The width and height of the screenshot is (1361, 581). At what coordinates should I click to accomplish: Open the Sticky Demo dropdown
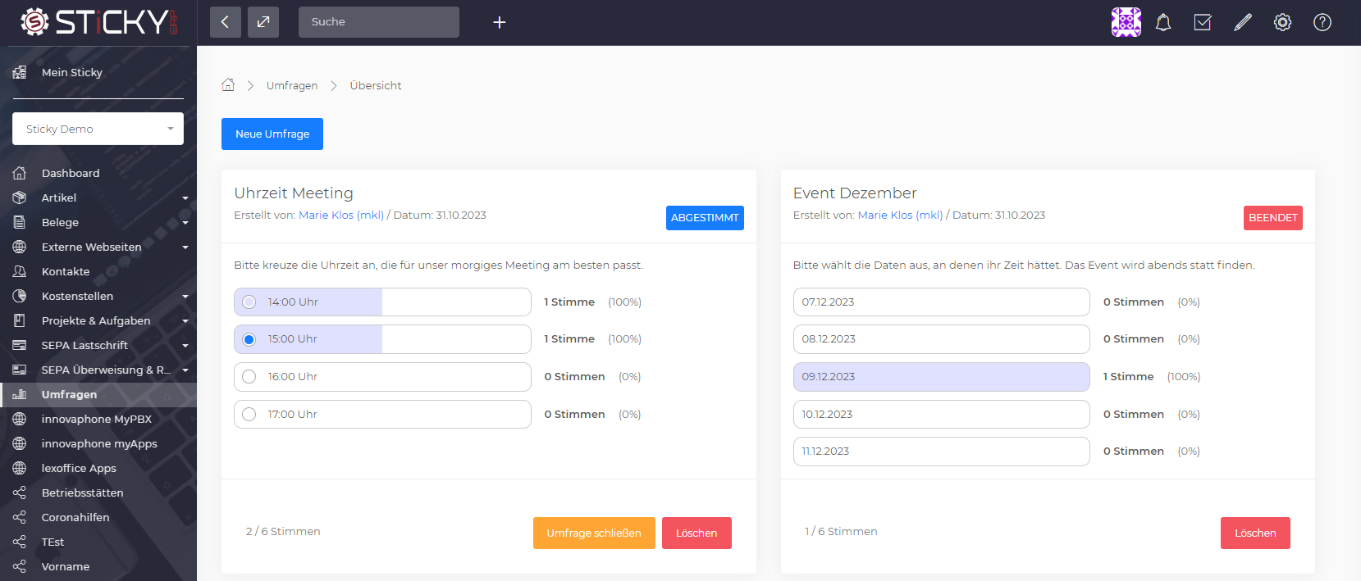(98, 129)
